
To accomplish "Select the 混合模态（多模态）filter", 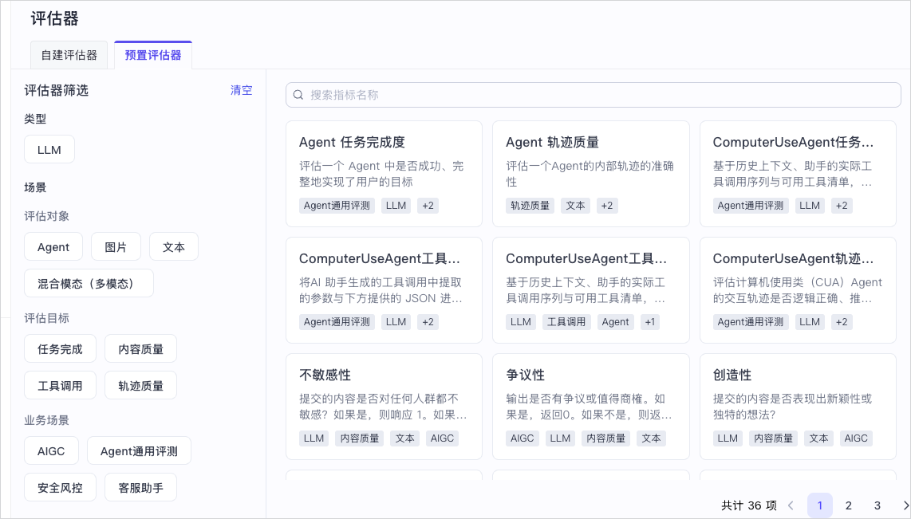I will tap(89, 284).
